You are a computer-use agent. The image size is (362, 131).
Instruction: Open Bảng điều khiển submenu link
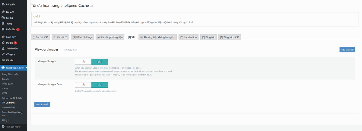click(10, 74)
